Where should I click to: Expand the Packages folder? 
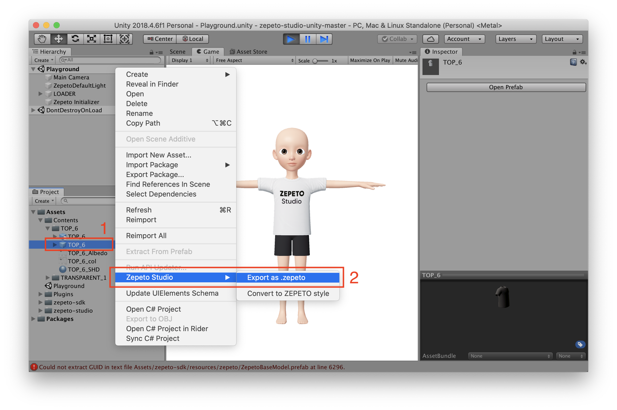(33, 319)
